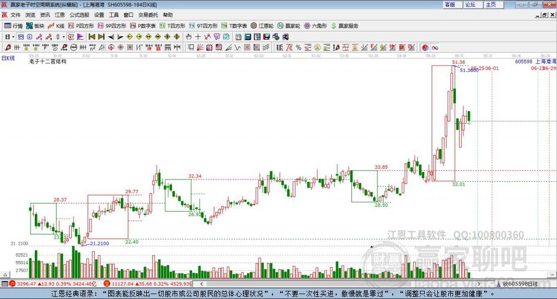Expand the candlestick style dropdown arrow

pos(64,37)
